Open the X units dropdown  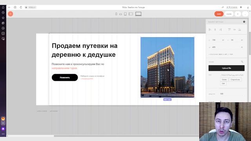click(223, 40)
